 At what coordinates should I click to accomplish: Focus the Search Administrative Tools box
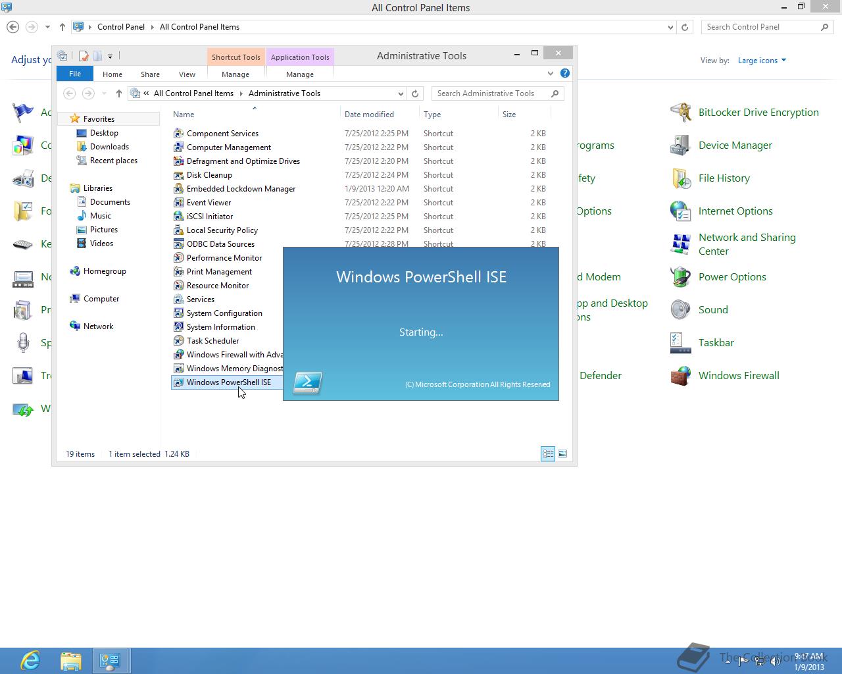497,93
